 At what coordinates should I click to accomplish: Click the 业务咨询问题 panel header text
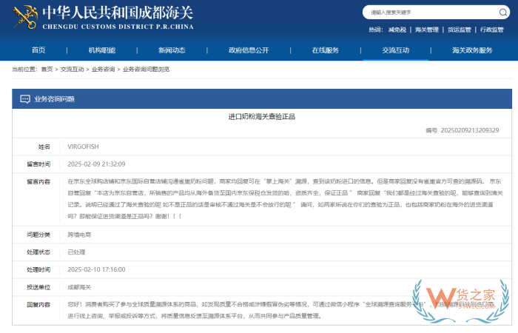[x=54, y=99]
